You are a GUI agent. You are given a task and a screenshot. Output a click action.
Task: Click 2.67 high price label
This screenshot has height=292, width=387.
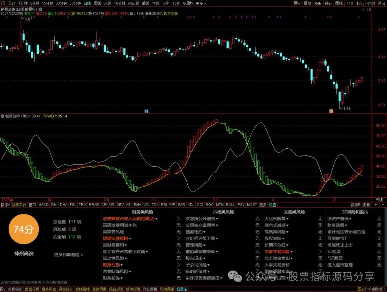28,19
